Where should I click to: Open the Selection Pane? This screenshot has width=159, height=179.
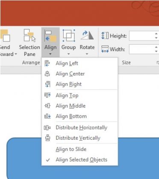click(29, 43)
